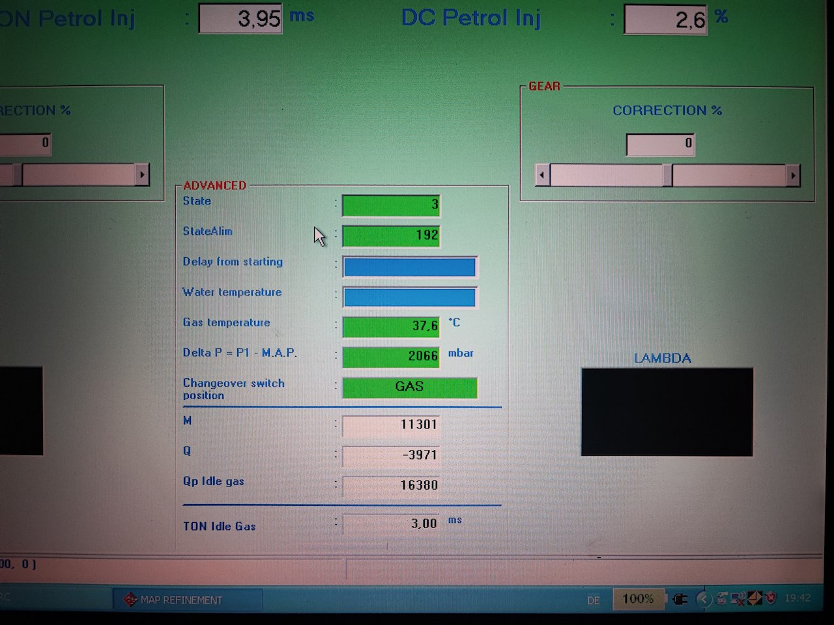This screenshot has height=625, width=834.
Task: Click the Changeover switch position GAS indicator
Action: pos(409,387)
